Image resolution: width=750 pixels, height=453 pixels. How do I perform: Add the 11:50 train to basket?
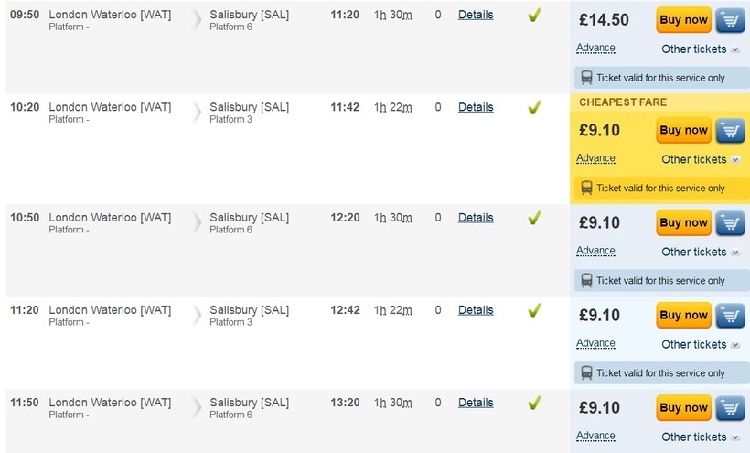point(730,408)
